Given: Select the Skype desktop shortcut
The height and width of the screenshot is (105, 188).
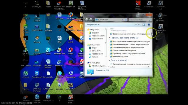Looking at the screenshot, I should coord(48,51).
